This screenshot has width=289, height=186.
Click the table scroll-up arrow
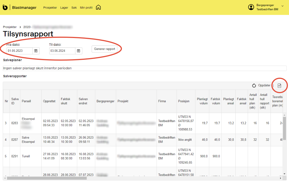pyautogui.click(x=284, y=115)
